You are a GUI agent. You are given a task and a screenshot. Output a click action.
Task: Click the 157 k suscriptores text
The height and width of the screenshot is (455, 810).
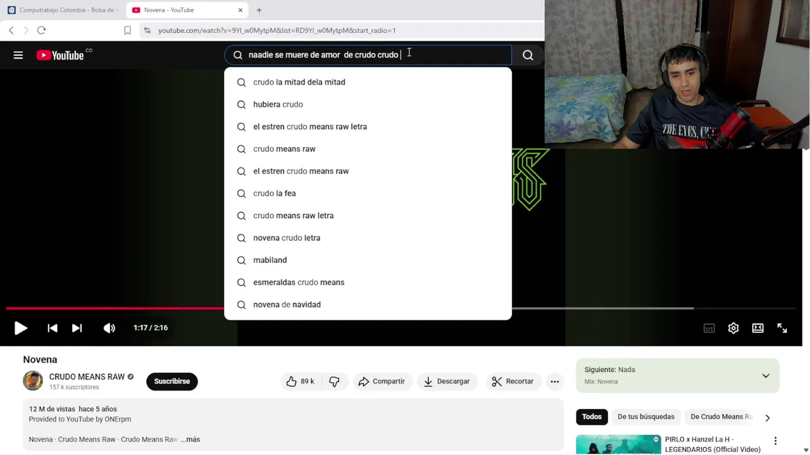click(74, 387)
